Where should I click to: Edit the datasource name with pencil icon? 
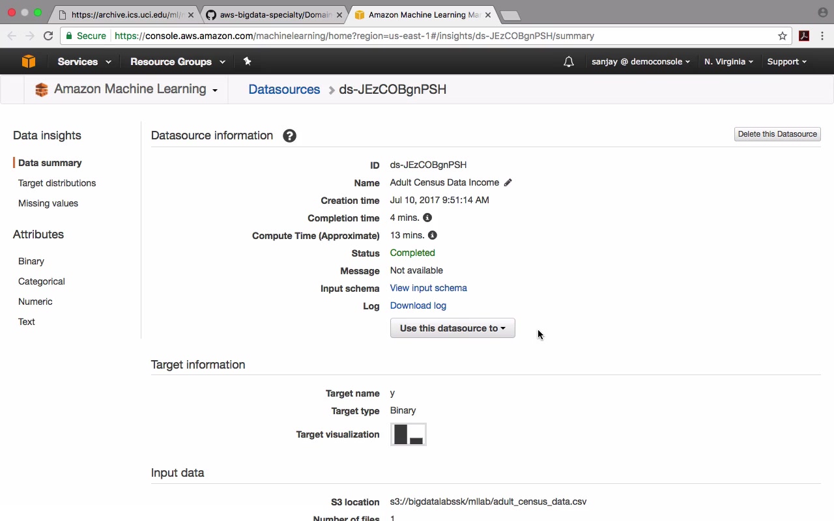508,182
